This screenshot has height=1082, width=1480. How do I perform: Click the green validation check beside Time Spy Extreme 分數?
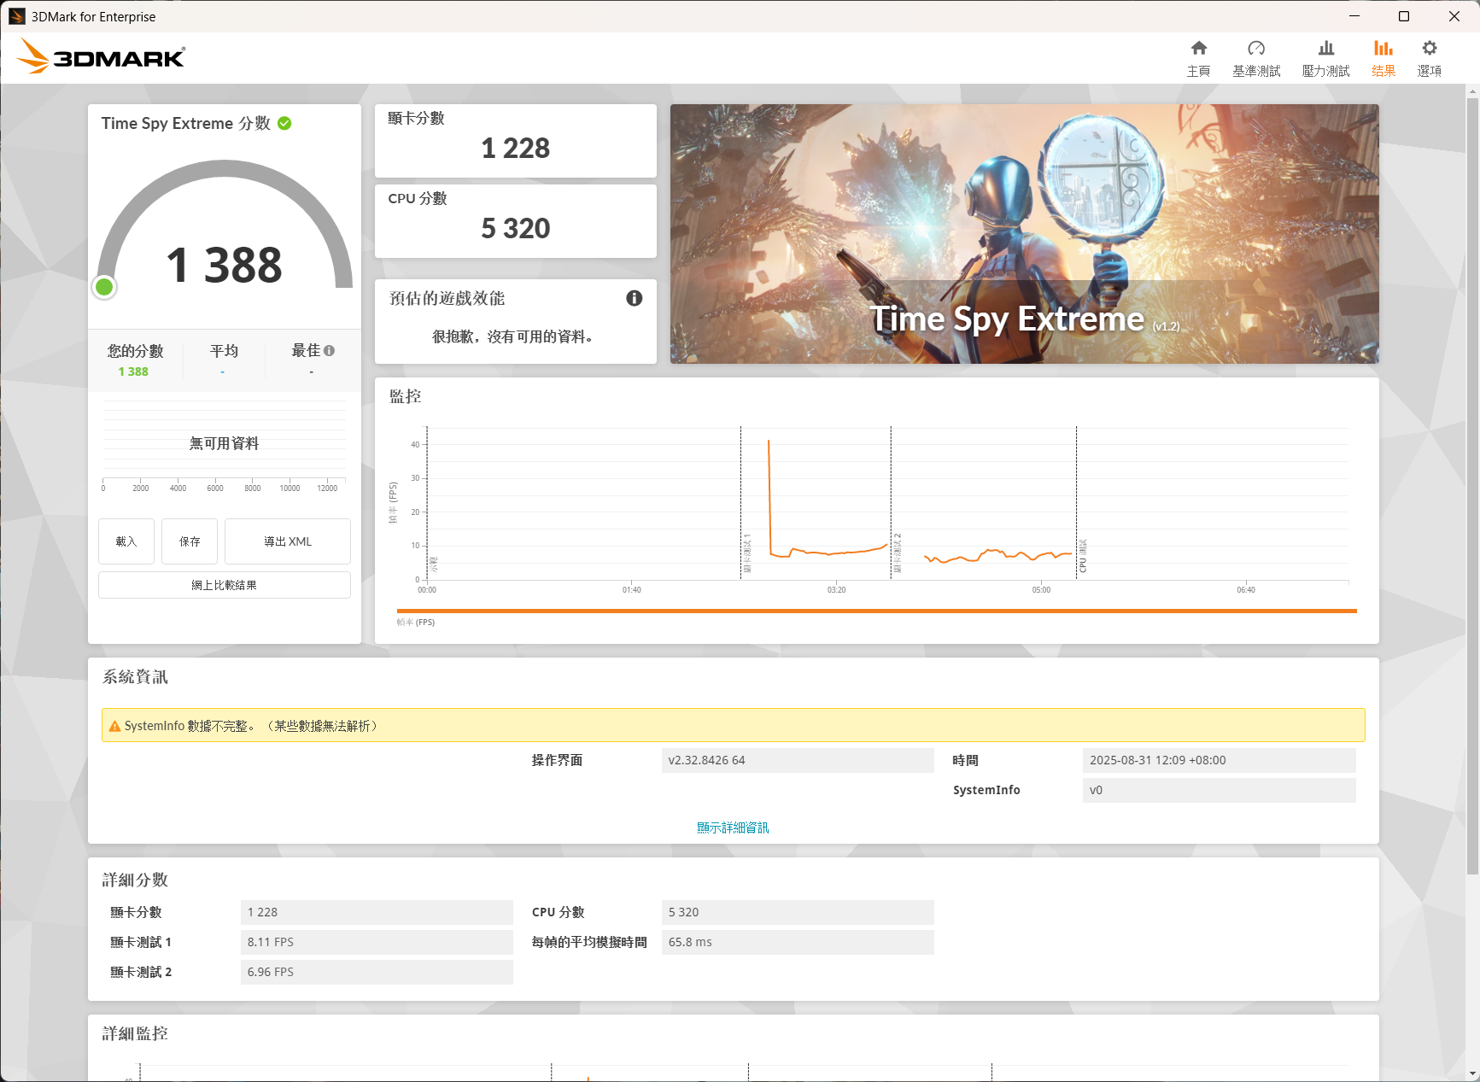[285, 123]
